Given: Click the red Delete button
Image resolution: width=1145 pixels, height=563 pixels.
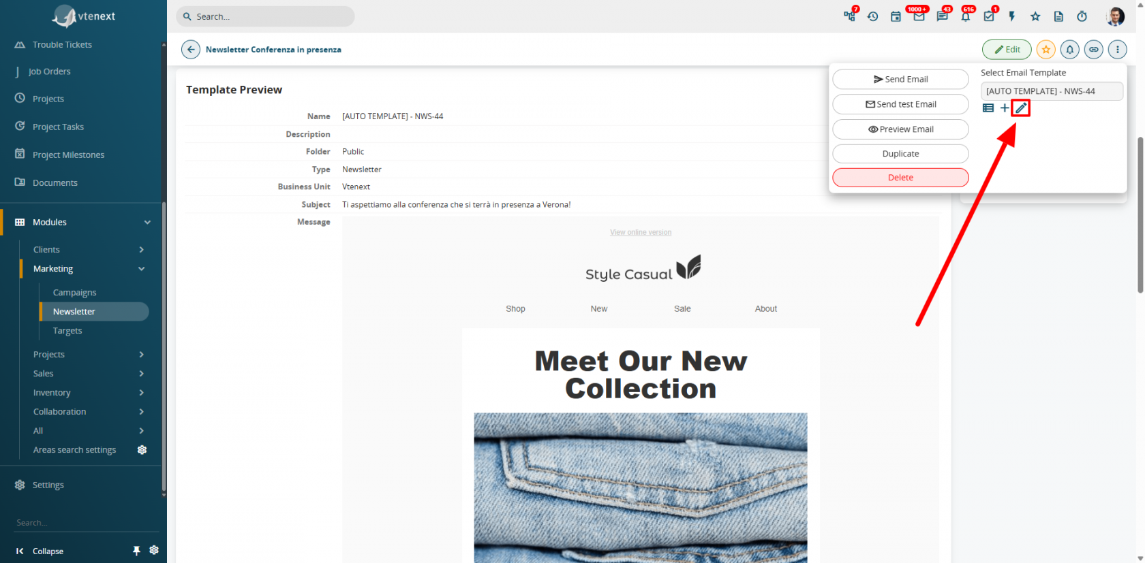Looking at the screenshot, I should coord(900,178).
